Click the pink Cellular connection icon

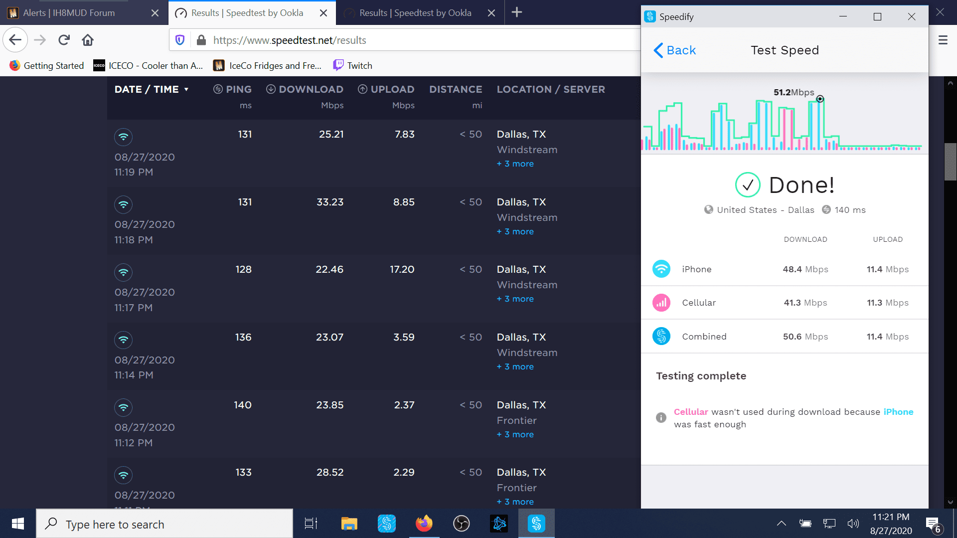(661, 302)
